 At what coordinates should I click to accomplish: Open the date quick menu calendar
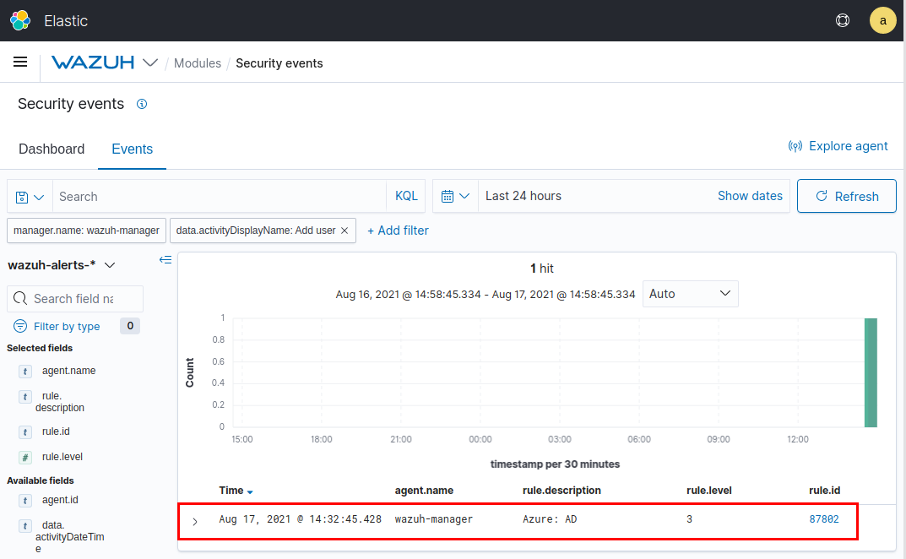coord(455,197)
